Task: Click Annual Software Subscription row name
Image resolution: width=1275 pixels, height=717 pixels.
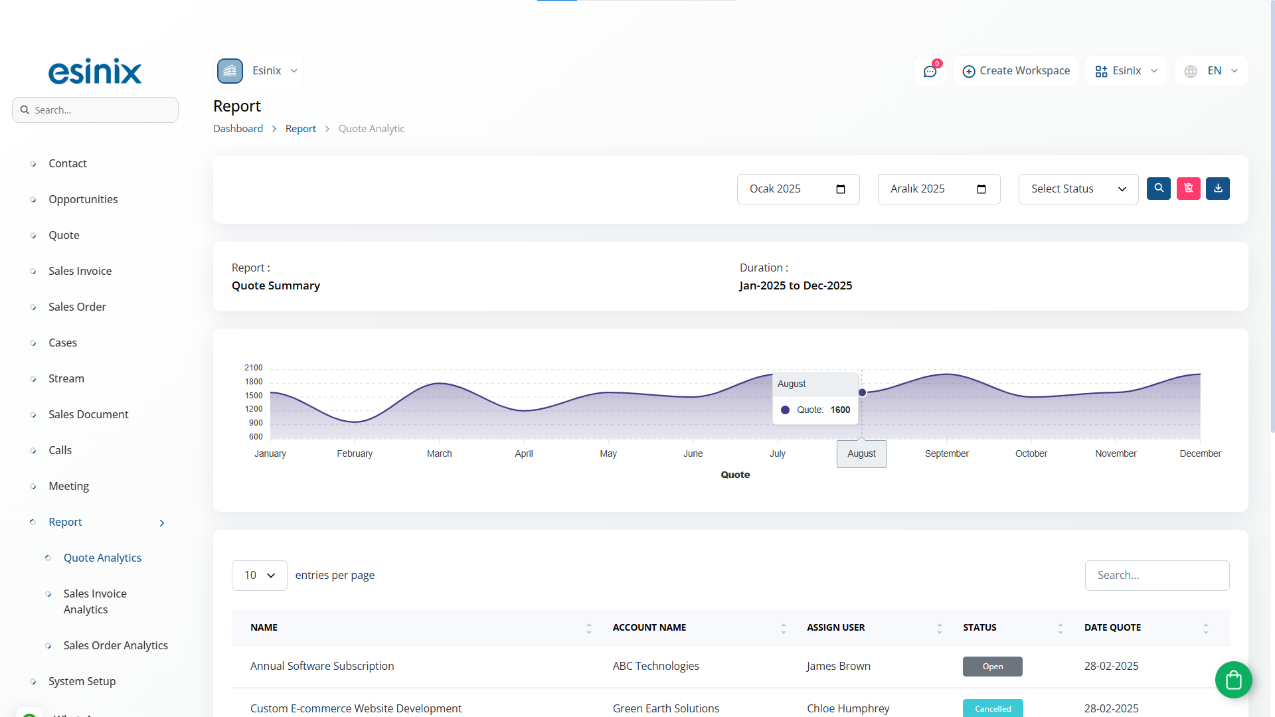Action: pyautogui.click(x=322, y=666)
